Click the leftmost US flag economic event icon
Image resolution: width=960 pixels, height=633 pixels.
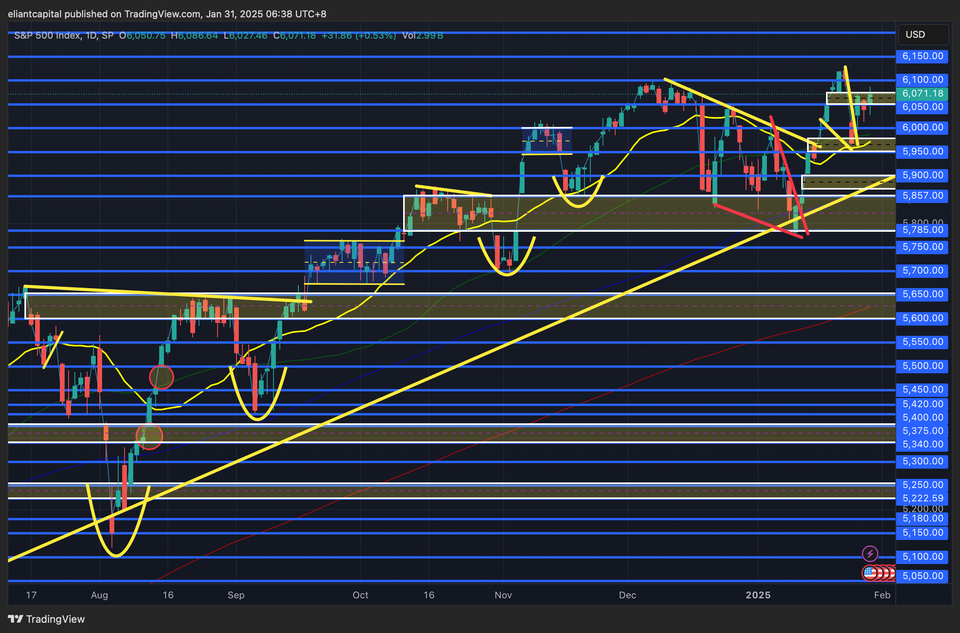pyautogui.click(x=869, y=572)
